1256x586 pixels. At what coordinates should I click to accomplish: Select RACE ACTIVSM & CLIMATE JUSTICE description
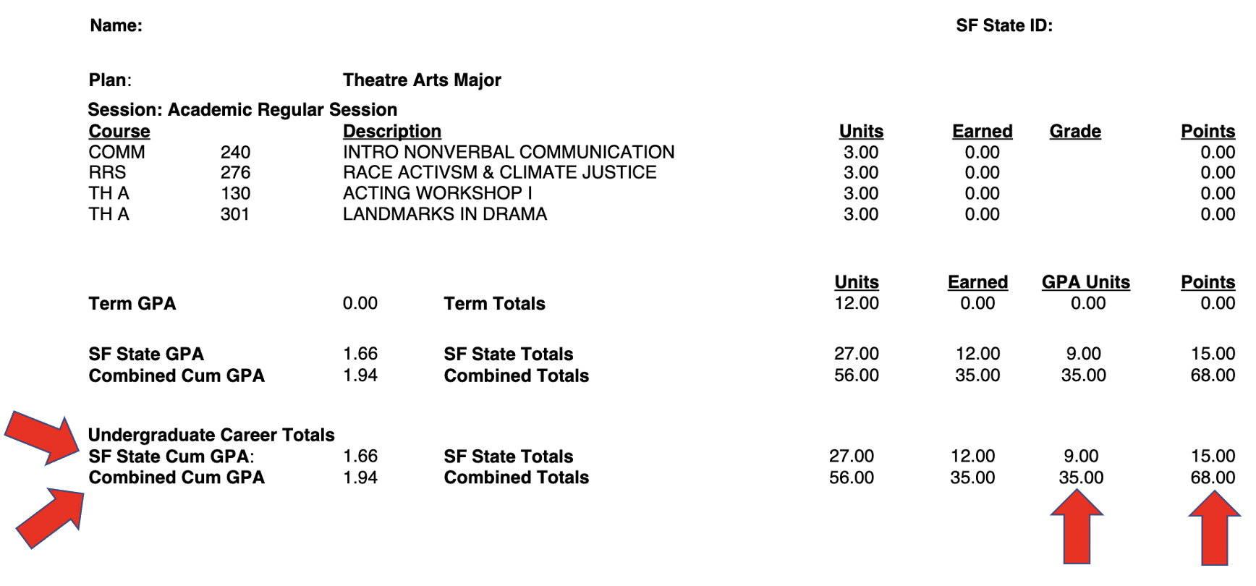(500, 173)
